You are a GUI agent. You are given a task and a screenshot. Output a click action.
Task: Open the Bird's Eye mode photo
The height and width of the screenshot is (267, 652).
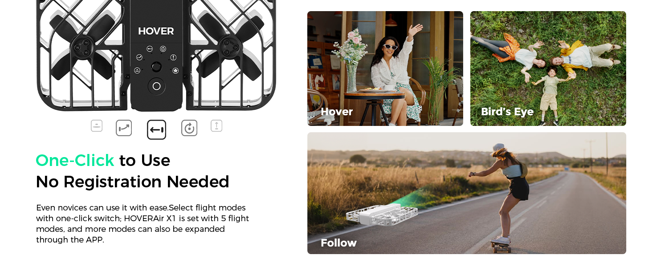pyautogui.click(x=548, y=69)
